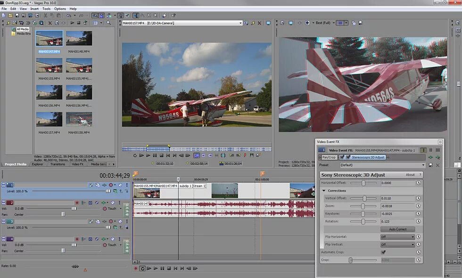Remove selected media with the X icon
This screenshot has width=462, height=278.
click(x=50, y=23)
